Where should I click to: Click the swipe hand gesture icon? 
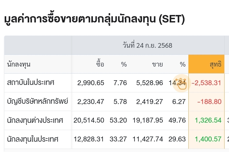tap(181, 83)
